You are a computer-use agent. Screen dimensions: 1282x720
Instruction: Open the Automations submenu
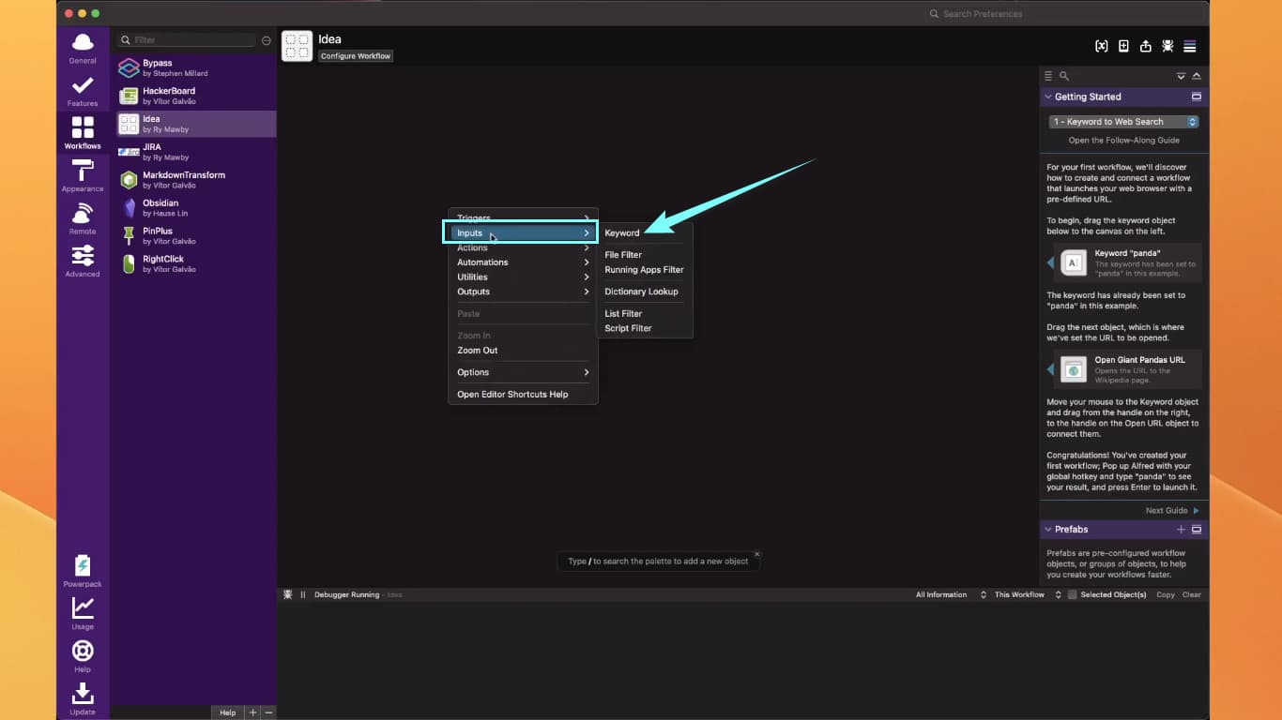[523, 262]
